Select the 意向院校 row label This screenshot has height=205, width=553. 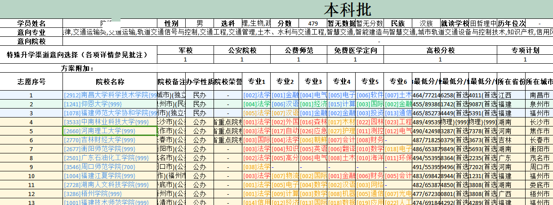tap(31, 41)
